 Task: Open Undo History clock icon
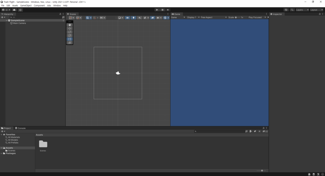(x=286, y=10)
